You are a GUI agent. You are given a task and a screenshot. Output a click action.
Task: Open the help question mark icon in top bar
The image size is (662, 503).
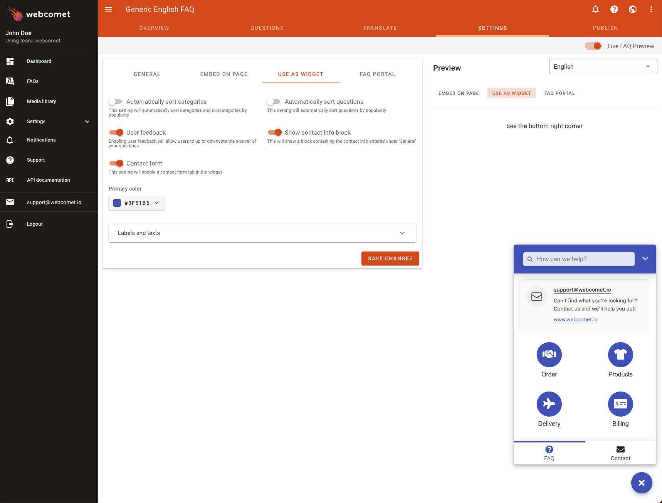pos(614,9)
